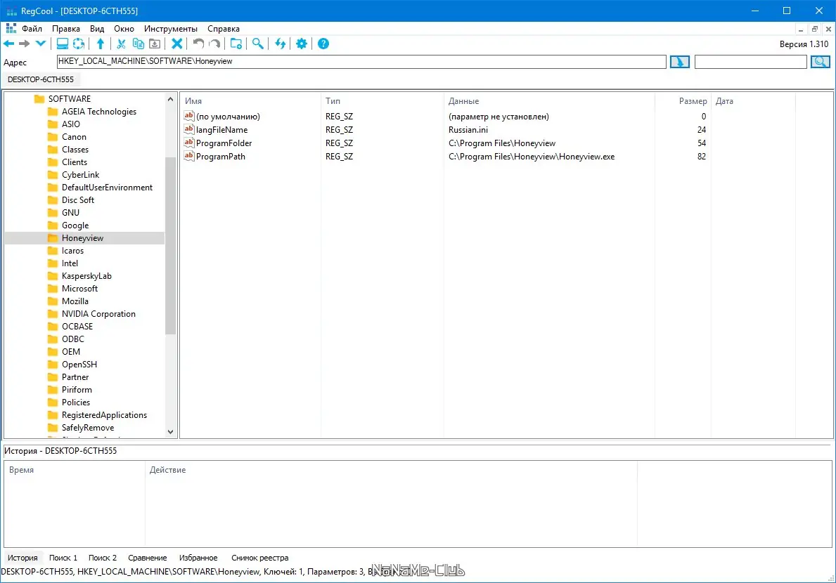Image resolution: width=836 pixels, height=583 pixels.
Task: Select the SOFTWARE key in tree
Action: point(70,99)
